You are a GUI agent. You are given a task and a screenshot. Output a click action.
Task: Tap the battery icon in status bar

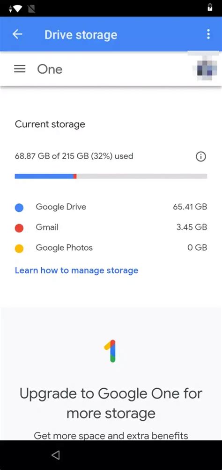tap(210, 7)
